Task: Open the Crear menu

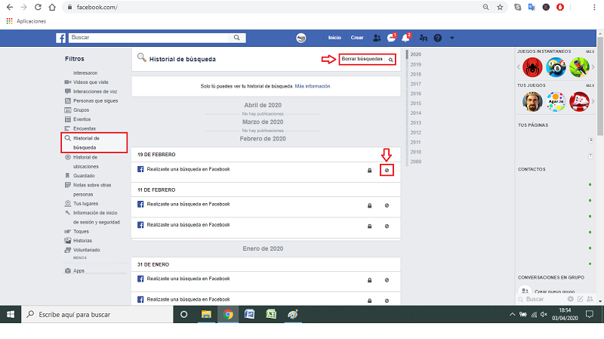Action: coord(357,38)
